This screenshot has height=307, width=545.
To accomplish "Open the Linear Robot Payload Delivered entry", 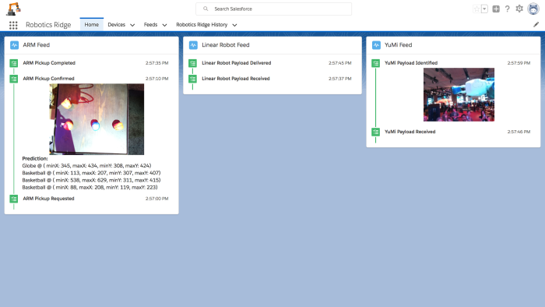I will coord(237,63).
